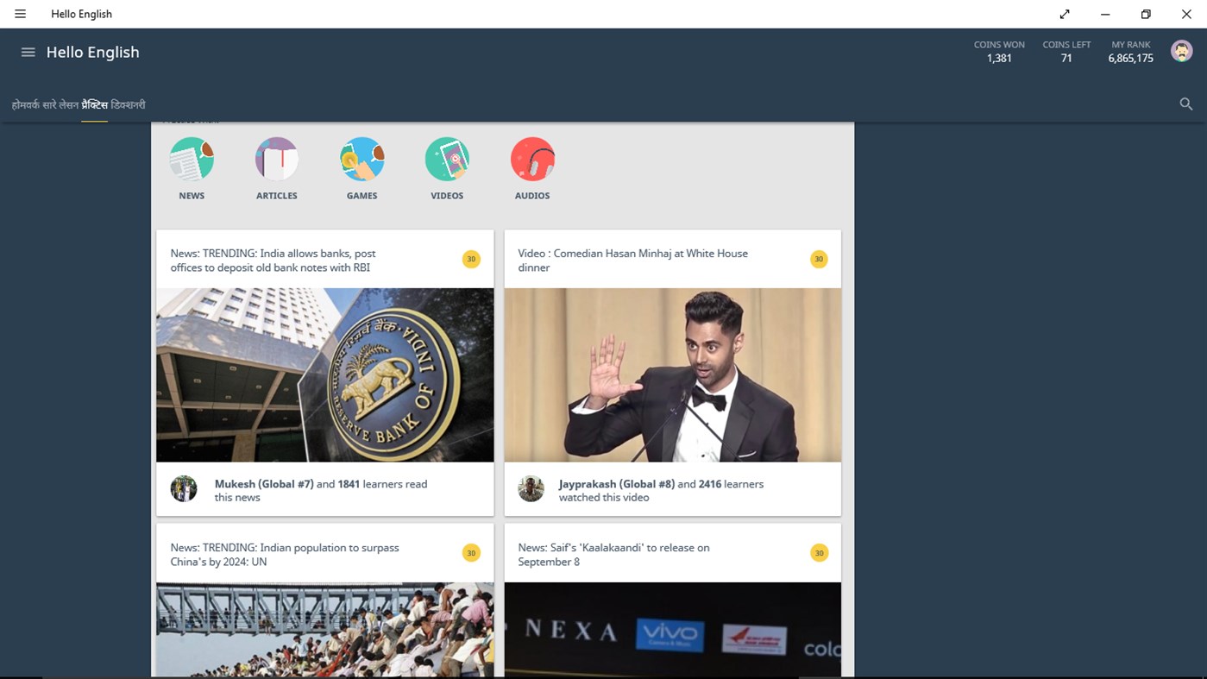Switch to the सारे लेसन tab
1207x679 pixels.
(60, 105)
